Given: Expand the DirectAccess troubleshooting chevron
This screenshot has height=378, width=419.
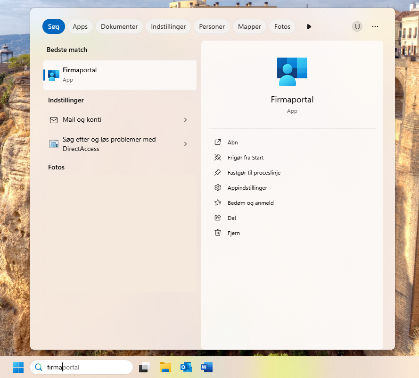Looking at the screenshot, I should (x=185, y=144).
